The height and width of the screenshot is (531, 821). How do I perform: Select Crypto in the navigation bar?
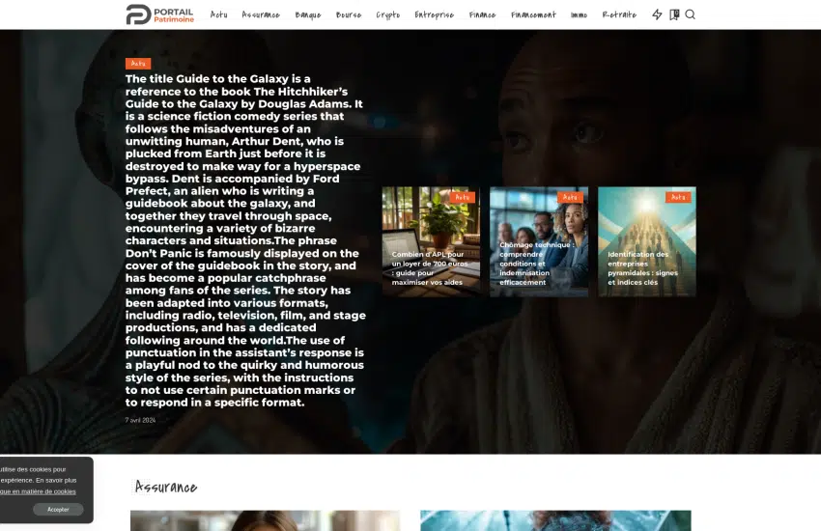[x=387, y=15]
